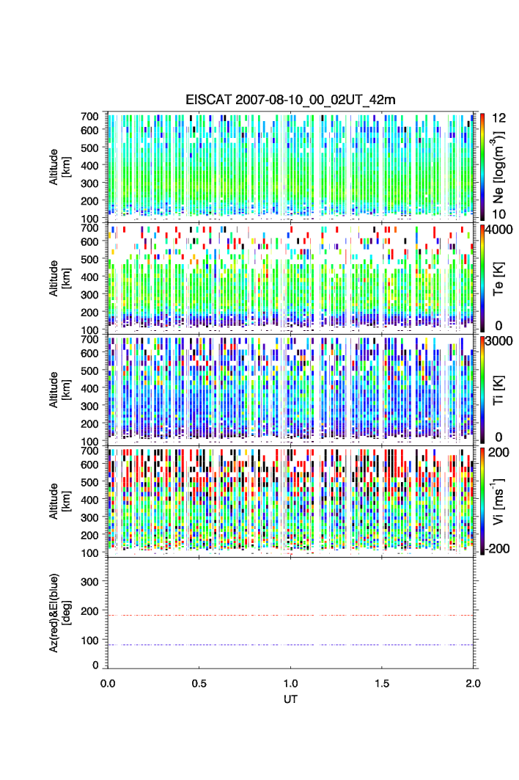Click the blue elevation line near 80 degrees
Screen dimensions: 519x780
click(x=290, y=644)
